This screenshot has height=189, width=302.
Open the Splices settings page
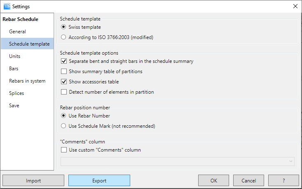click(16, 93)
